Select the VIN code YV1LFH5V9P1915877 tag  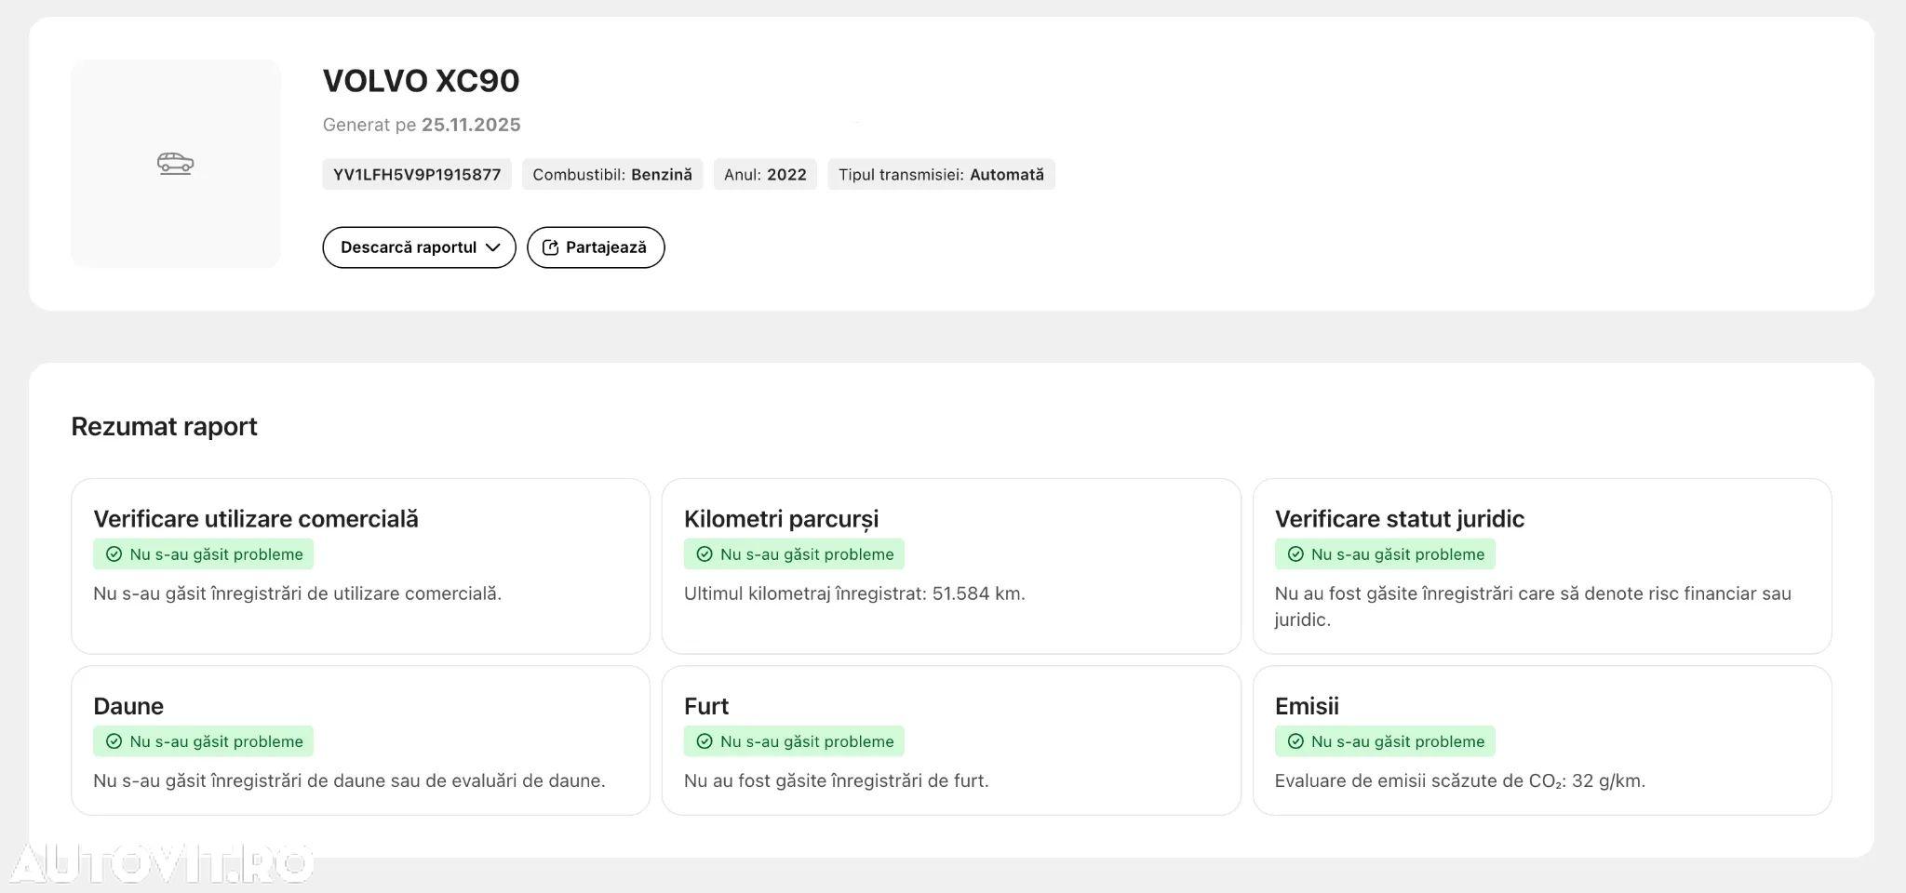pyautogui.click(x=417, y=175)
